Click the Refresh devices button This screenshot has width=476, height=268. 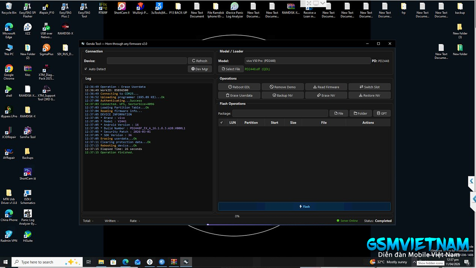pos(200,61)
